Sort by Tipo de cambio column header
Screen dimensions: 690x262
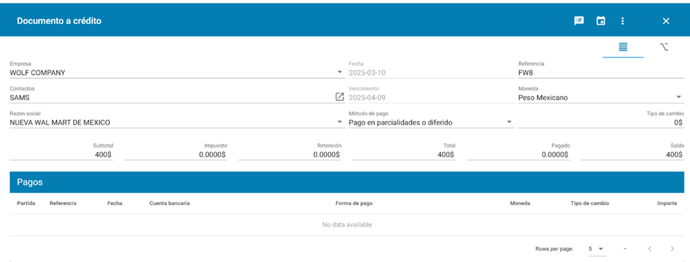click(x=589, y=203)
